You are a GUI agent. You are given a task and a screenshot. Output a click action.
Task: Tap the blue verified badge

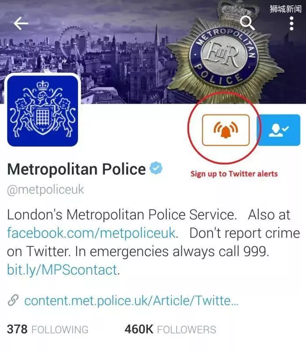click(156, 168)
